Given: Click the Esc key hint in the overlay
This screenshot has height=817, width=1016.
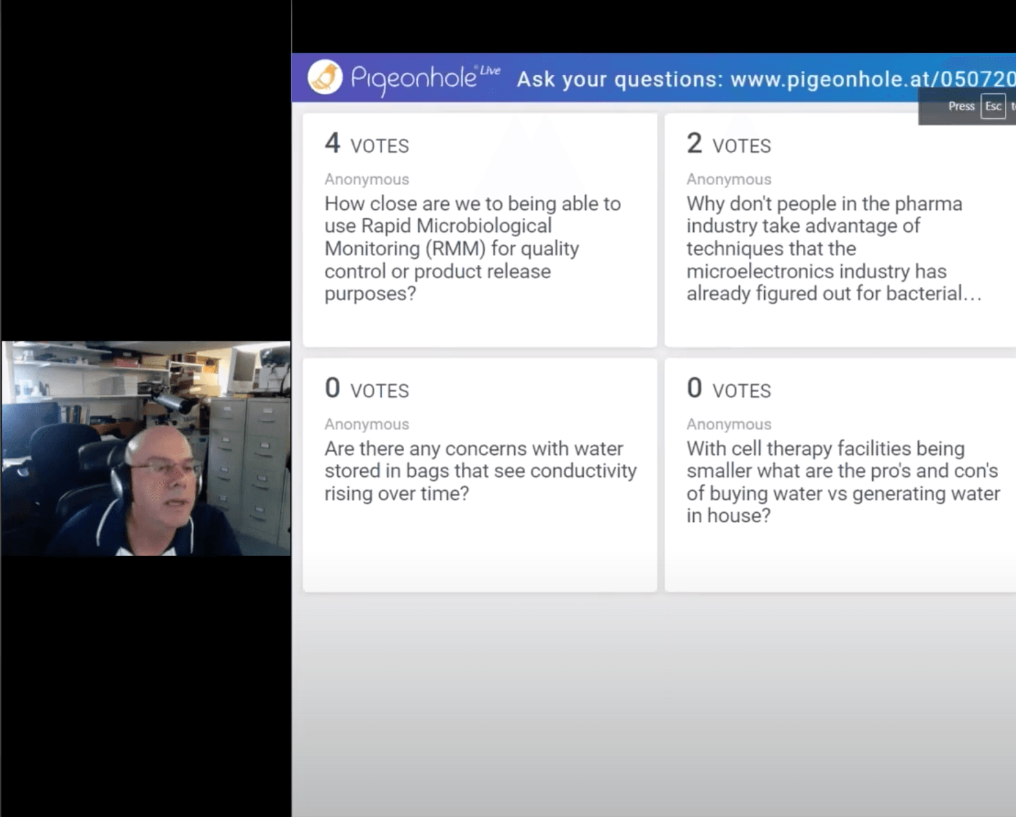Looking at the screenshot, I should [993, 106].
